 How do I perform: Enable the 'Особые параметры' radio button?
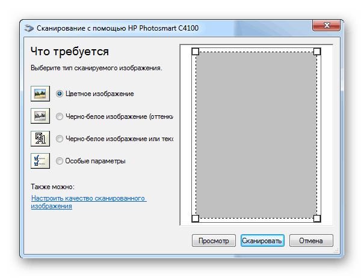[x=60, y=160]
